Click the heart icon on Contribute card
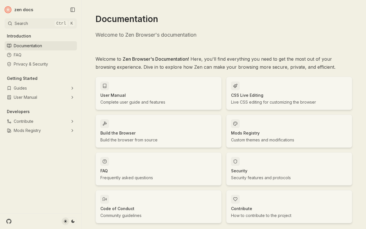This screenshot has height=229, width=366. [235, 199]
